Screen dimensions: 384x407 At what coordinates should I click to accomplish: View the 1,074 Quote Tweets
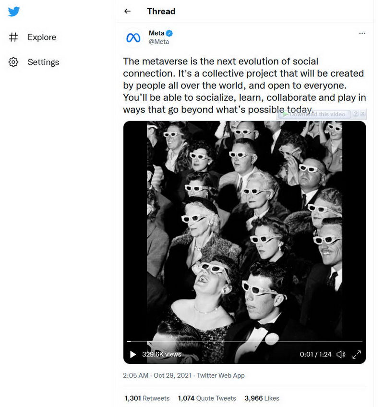coord(207,398)
